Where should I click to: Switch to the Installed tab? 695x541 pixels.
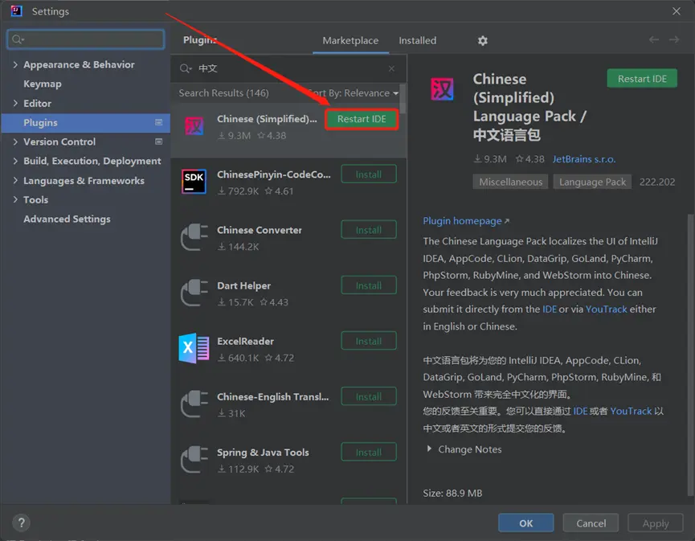(x=418, y=41)
